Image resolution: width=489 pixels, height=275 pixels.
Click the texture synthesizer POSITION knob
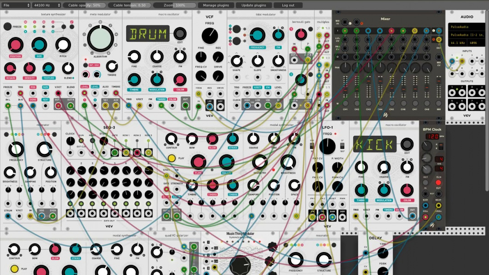[x=15, y=45]
